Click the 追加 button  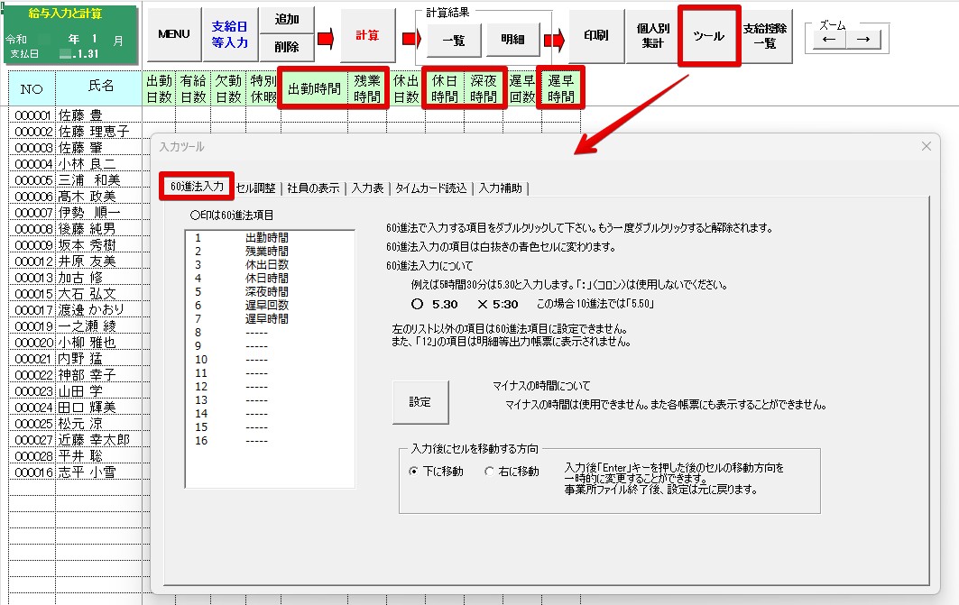[287, 20]
